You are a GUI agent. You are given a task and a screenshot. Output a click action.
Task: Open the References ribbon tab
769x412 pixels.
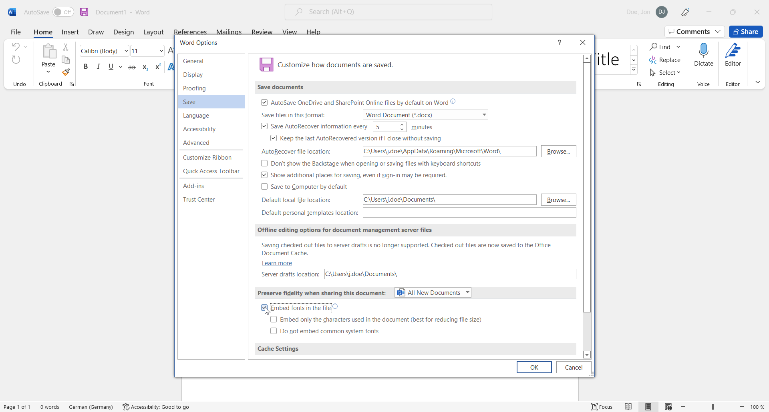190,32
